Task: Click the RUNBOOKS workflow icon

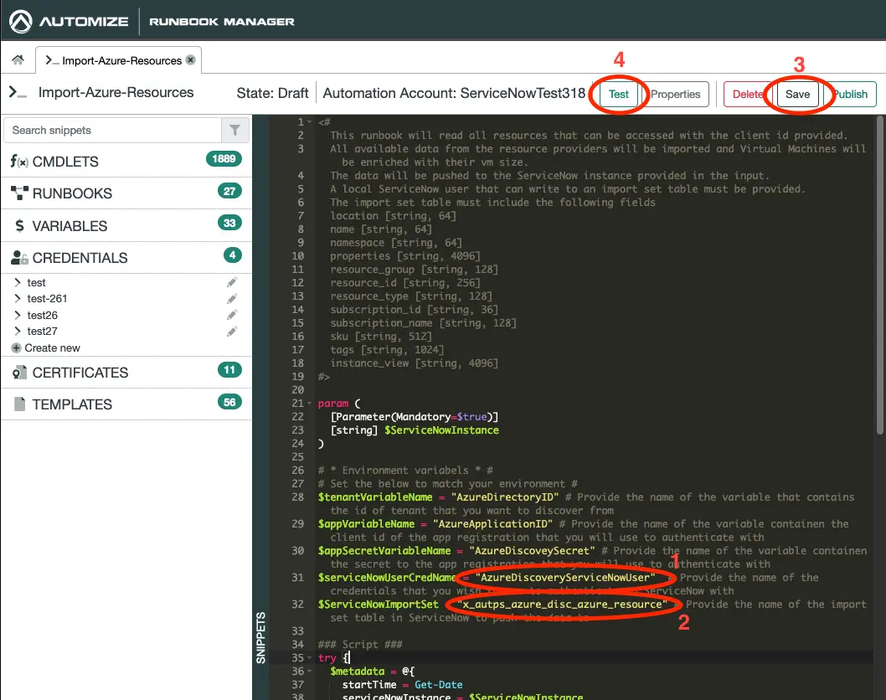Action: point(19,193)
